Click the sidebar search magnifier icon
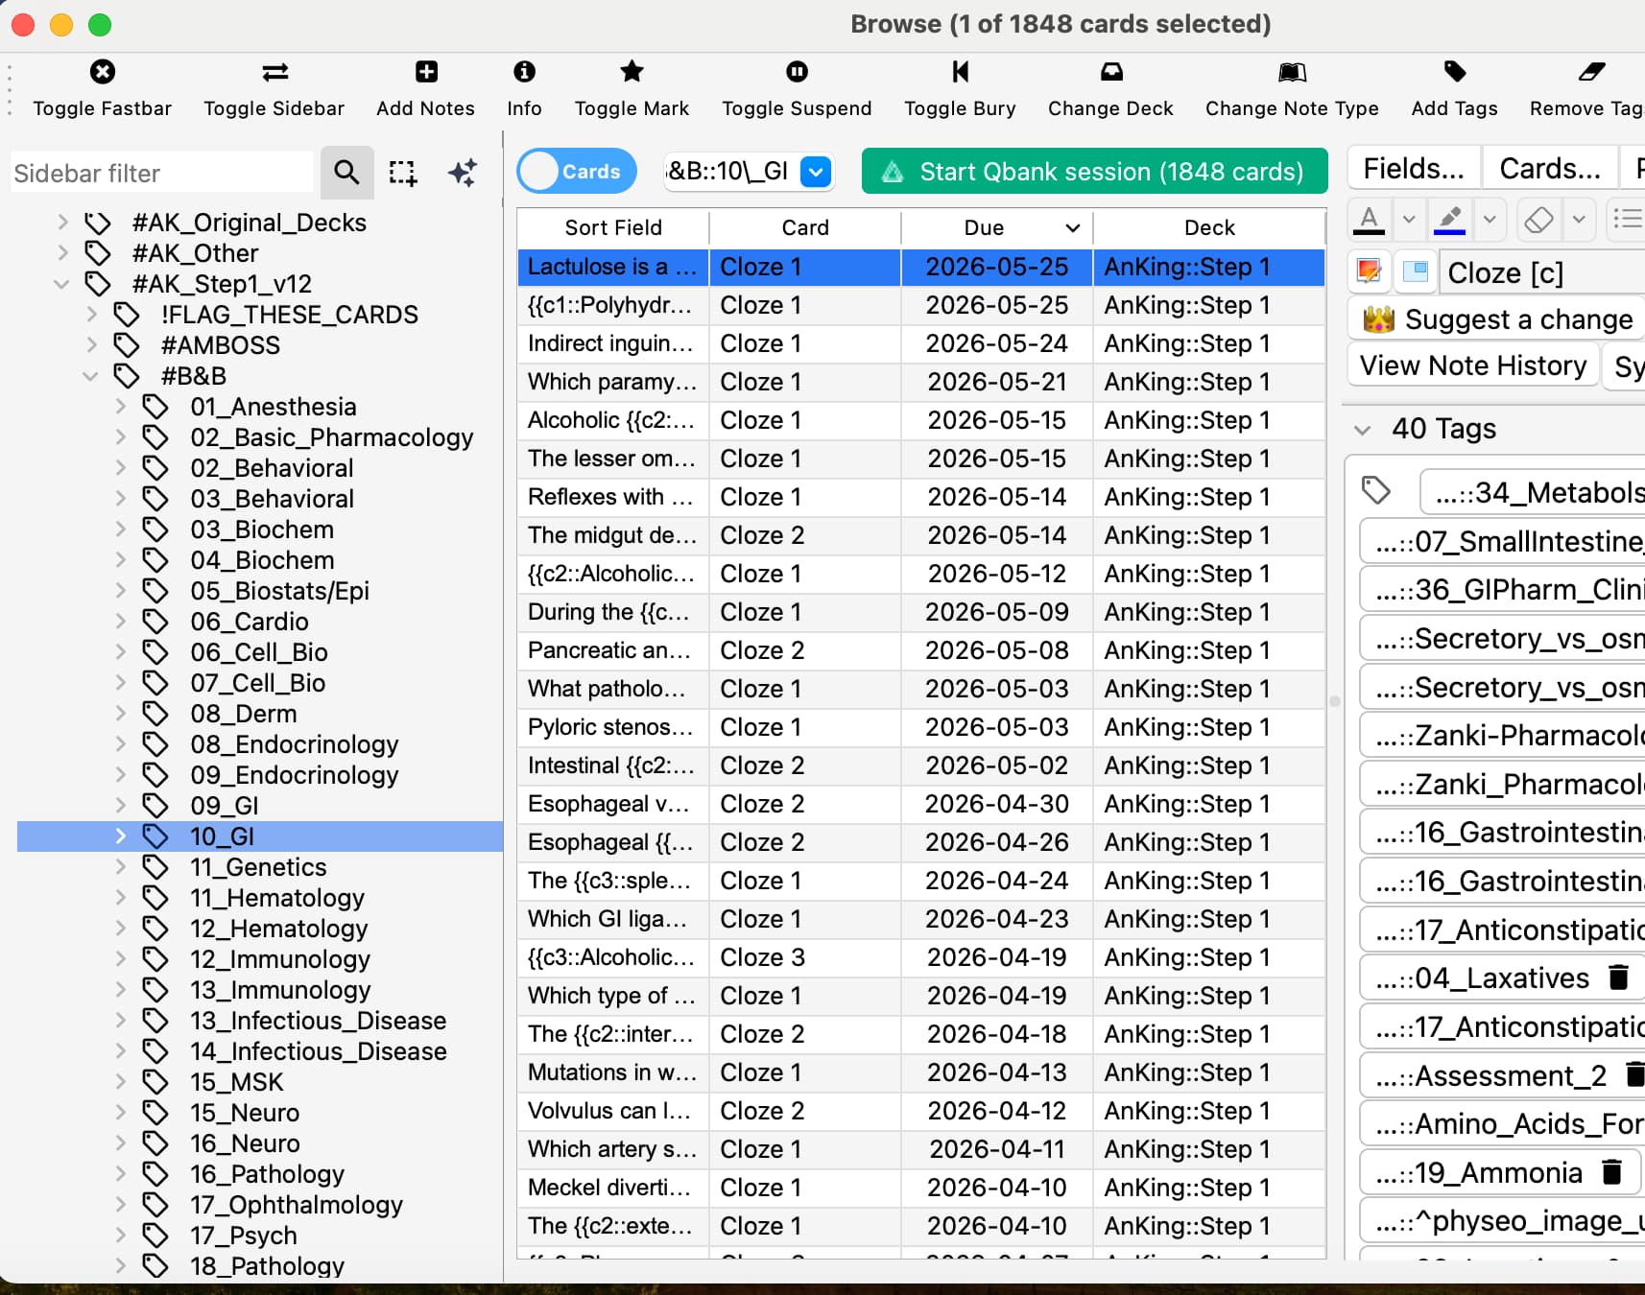The image size is (1645, 1295). point(346,173)
